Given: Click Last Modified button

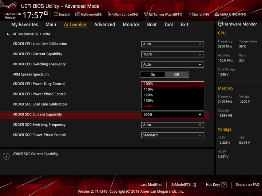Looking at the screenshot, I should coord(151,185).
